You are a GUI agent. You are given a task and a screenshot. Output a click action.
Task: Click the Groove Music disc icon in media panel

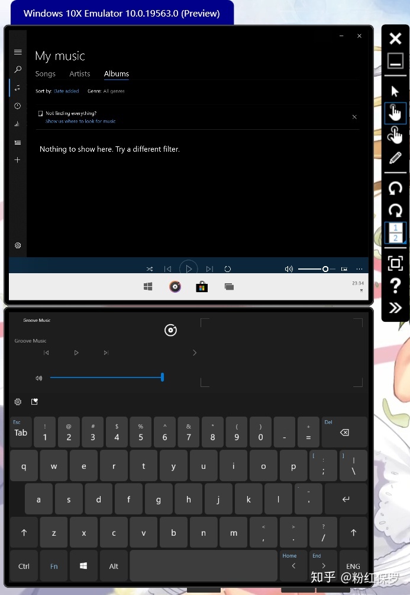point(170,330)
